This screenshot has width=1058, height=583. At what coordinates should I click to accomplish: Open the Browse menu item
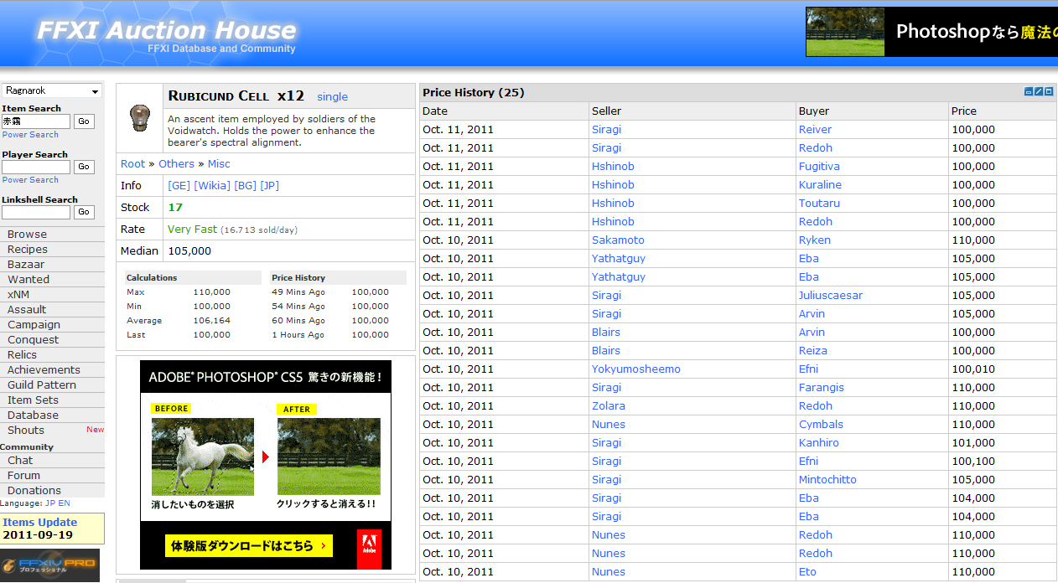click(x=28, y=235)
